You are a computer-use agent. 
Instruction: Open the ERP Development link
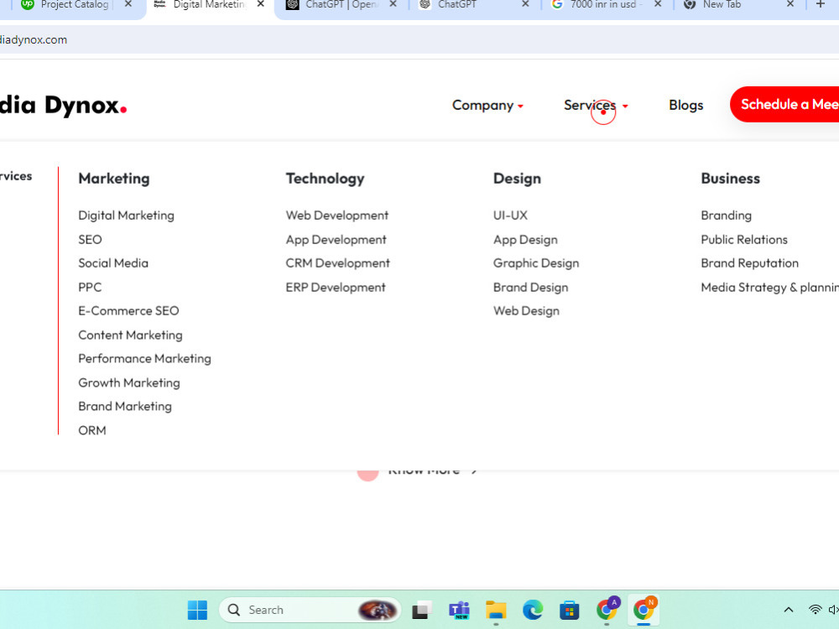click(336, 287)
